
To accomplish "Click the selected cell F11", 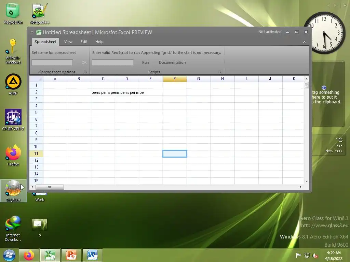I will (x=175, y=154).
